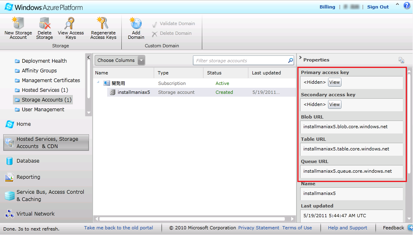Collapse the Properties panel chevron
413x235 pixels.
click(300, 57)
